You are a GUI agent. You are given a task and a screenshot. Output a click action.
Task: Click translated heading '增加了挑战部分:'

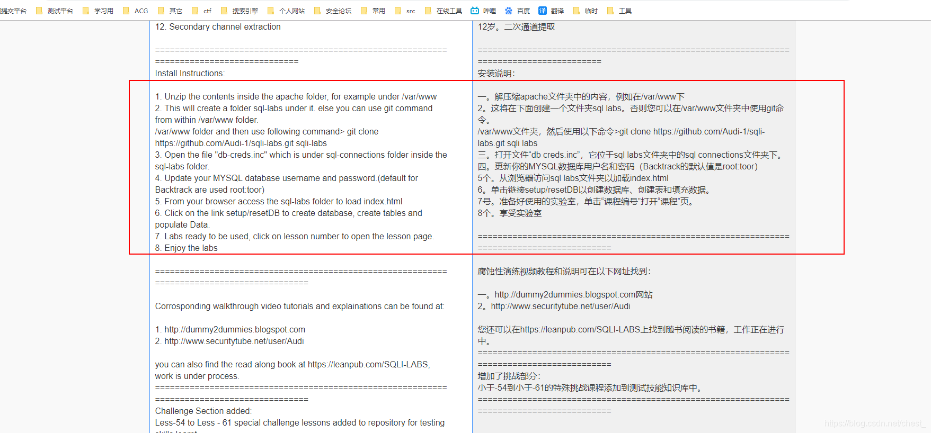(x=509, y=376)
